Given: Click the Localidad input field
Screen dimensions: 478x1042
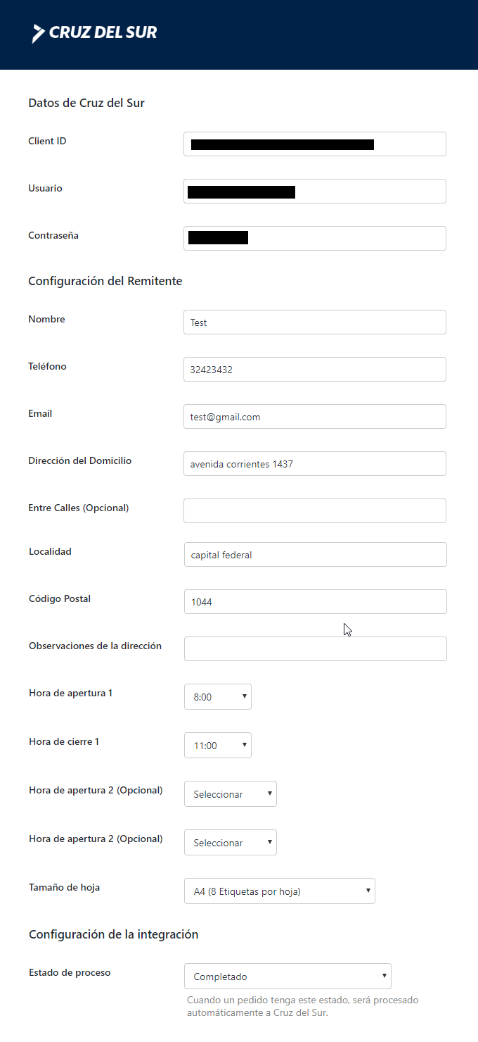Looking at the screenshot, I should tap(315, 554).
